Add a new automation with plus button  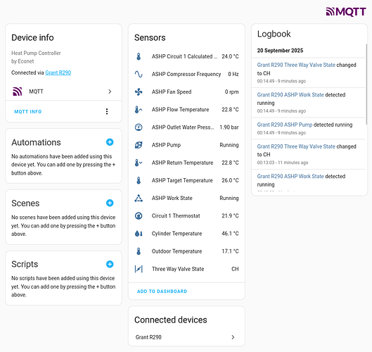click(x=110, y=142)
